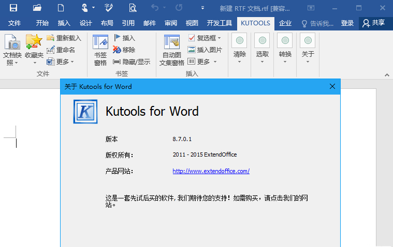Screen dimensions: 393x247
Task: Click the Open folder icon in quick access toolbar
Action: (37, 8)
